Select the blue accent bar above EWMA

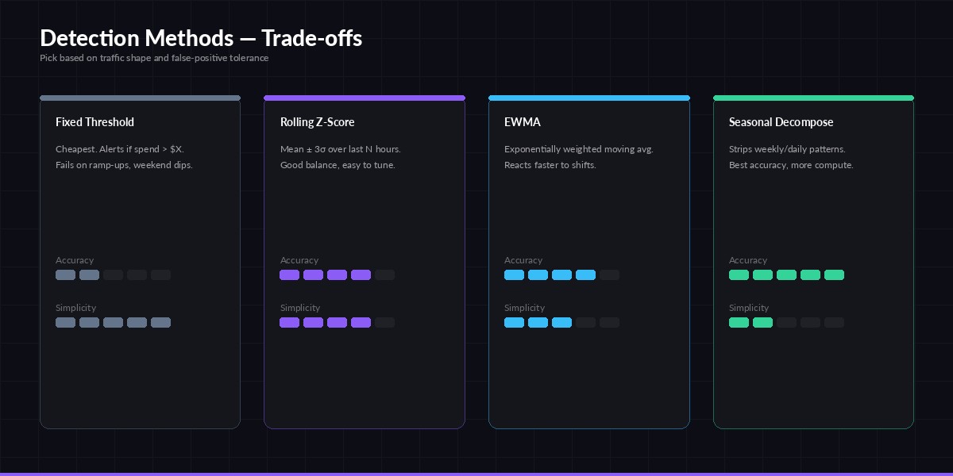[588, 98]
